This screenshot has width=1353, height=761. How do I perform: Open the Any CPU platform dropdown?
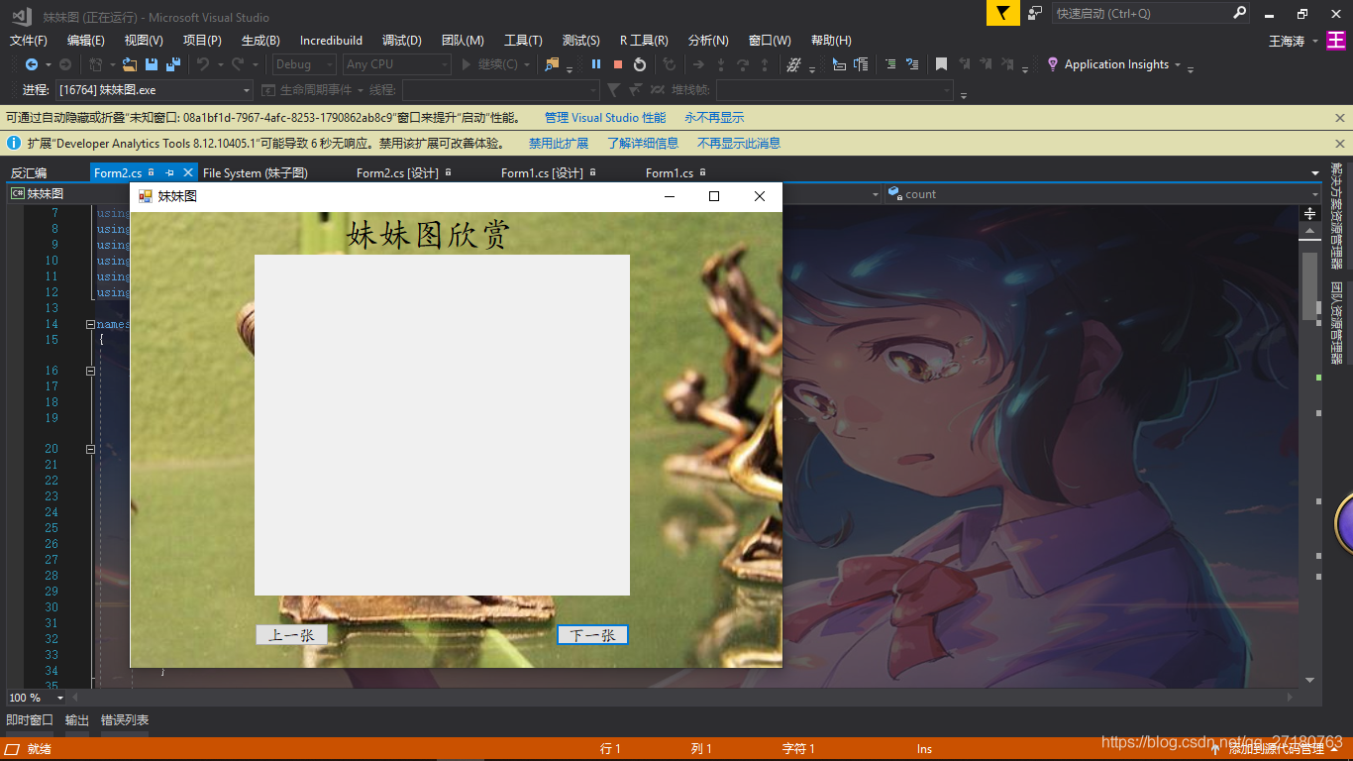[x=396, y=64]
